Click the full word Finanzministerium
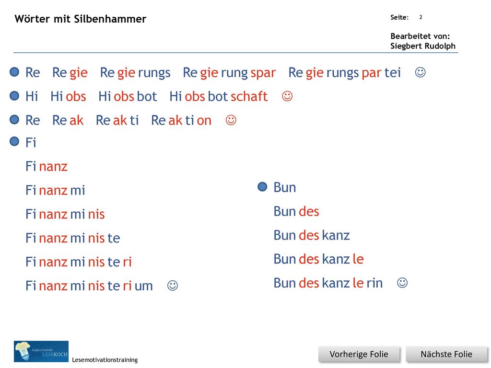This screenshot has width=491, height=368. (x=89, y=286)
